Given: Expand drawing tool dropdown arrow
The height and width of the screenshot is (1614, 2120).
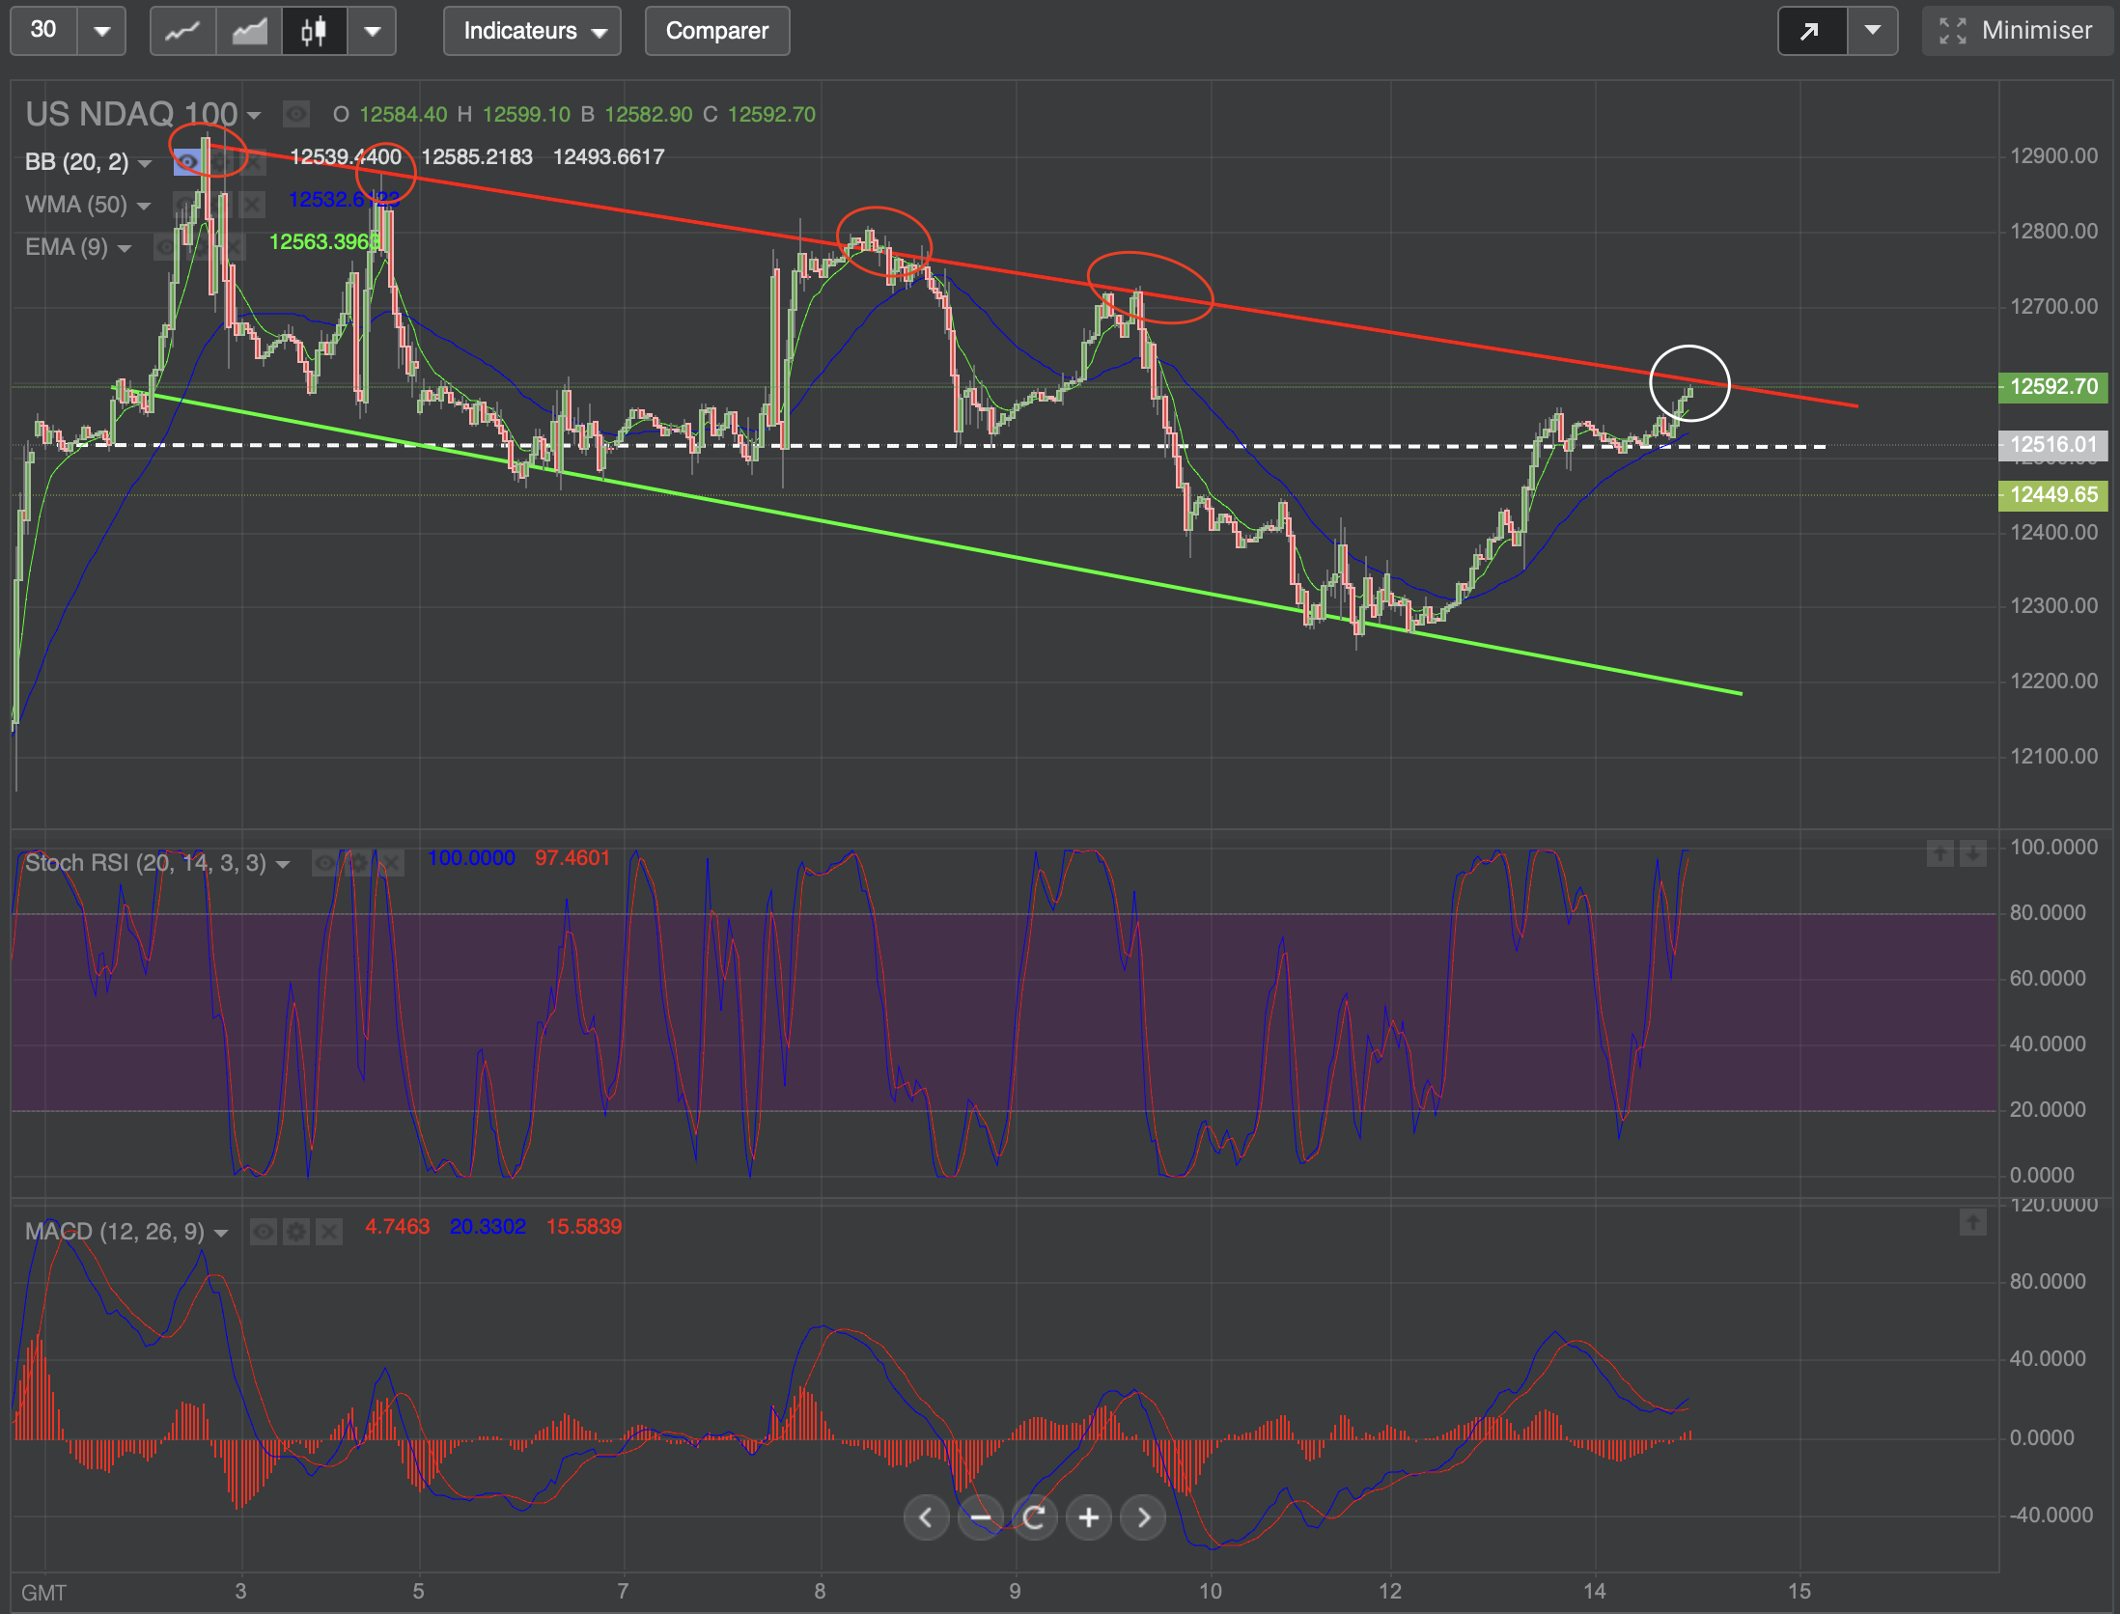Looking at the screenshot, I should coord(1872,31).
